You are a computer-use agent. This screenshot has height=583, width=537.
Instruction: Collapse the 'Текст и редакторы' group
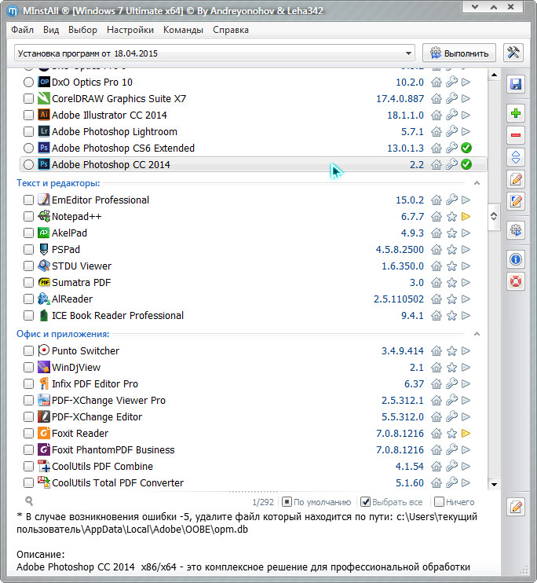click(x=477, y=183)
